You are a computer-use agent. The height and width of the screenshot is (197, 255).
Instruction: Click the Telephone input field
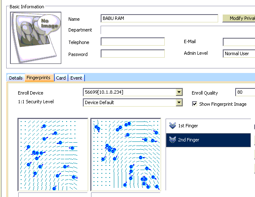(x=132, y=42)
